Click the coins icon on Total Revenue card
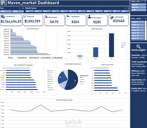This screenshot has height=128, width=147. pyautogui.click(x=3, y=17)
